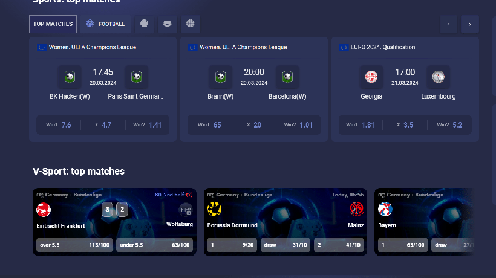The width and height of the screenshot is (496, 278).
Task: Click the Brann(W) team logo
Action: click(221, 77)
